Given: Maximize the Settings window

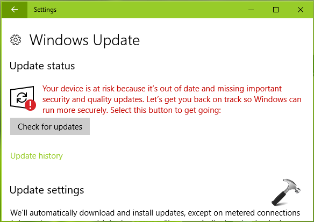Looking at the screenshot, I should [276, 10].
